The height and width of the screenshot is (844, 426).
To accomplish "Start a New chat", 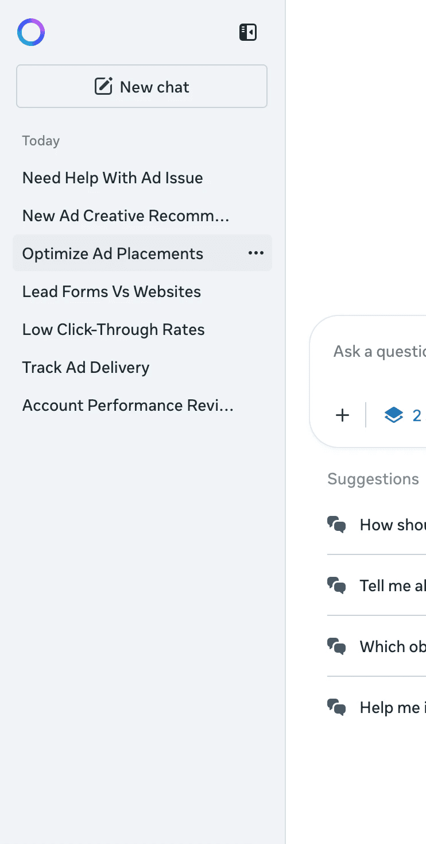I will 142,87.
